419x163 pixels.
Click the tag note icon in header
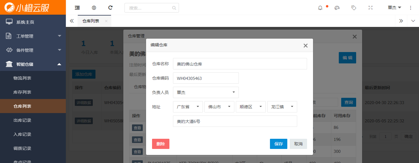tap(354, 8)
